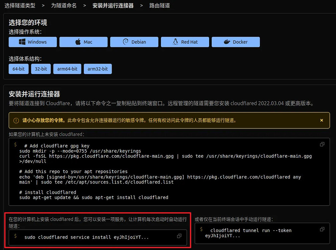
Task: Copy the tunnel run --token command
Action: 322,229
